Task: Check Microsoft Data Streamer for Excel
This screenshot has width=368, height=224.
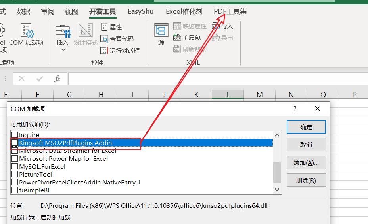Action: pyautogui.click(x=15, y=151)
